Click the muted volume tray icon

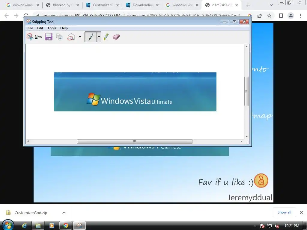[277, 226]
